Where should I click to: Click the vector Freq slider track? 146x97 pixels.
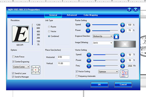[105, 66]
